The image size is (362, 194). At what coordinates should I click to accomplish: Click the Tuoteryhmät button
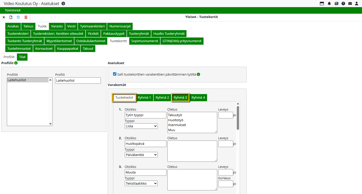(x=139, y=34)
